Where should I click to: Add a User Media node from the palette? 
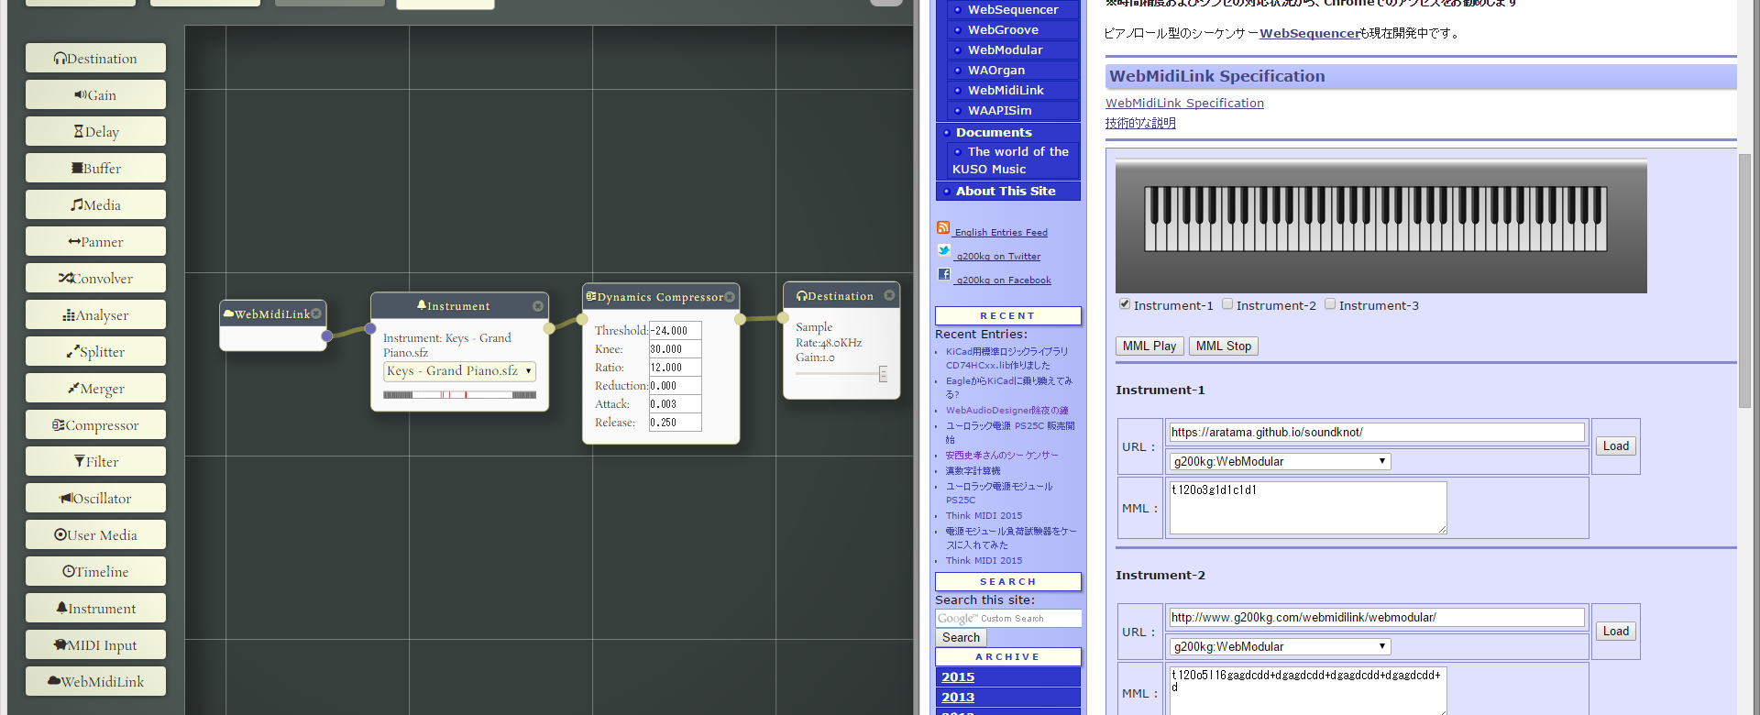[x=95, y=534]
